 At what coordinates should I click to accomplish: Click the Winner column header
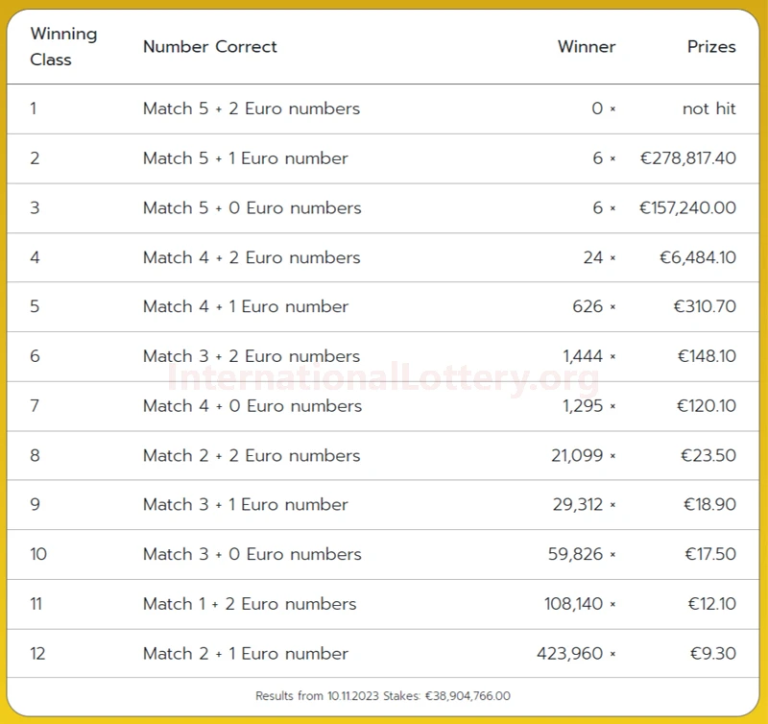[x=587, y=46]
